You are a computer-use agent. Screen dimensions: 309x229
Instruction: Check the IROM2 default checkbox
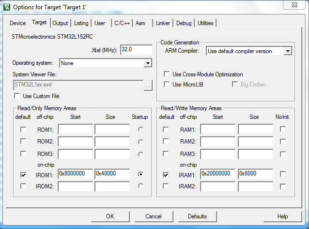coord(23,186)
